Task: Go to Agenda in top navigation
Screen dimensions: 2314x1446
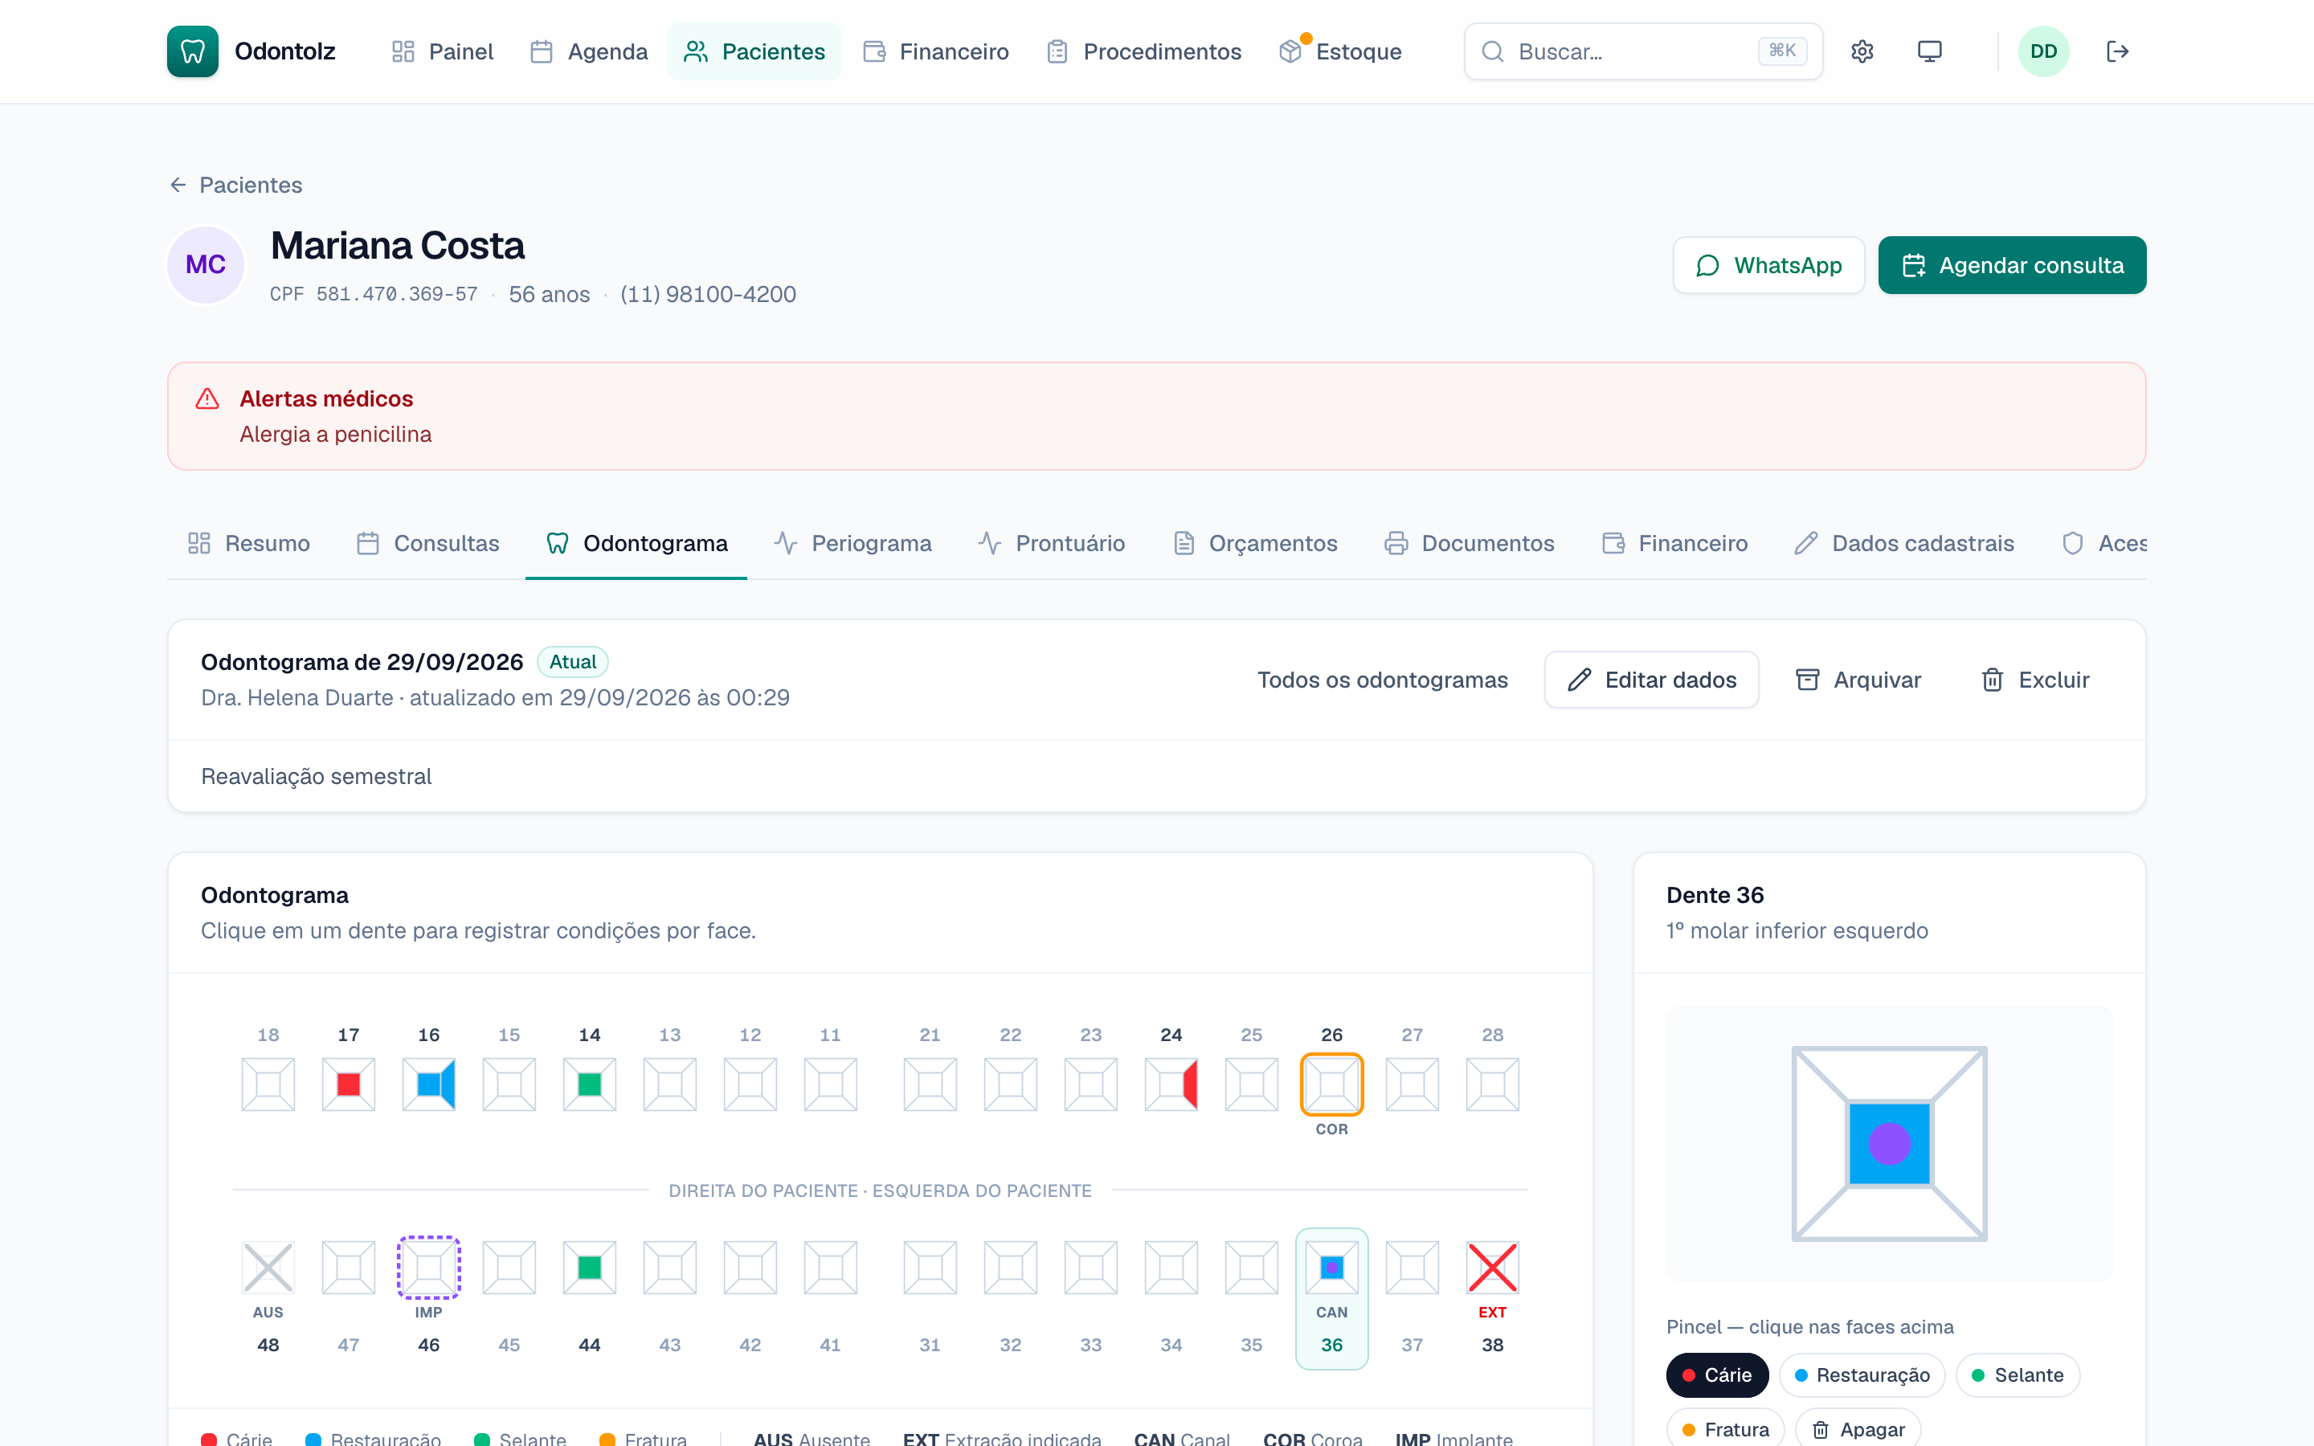Action: pos(588,51)
